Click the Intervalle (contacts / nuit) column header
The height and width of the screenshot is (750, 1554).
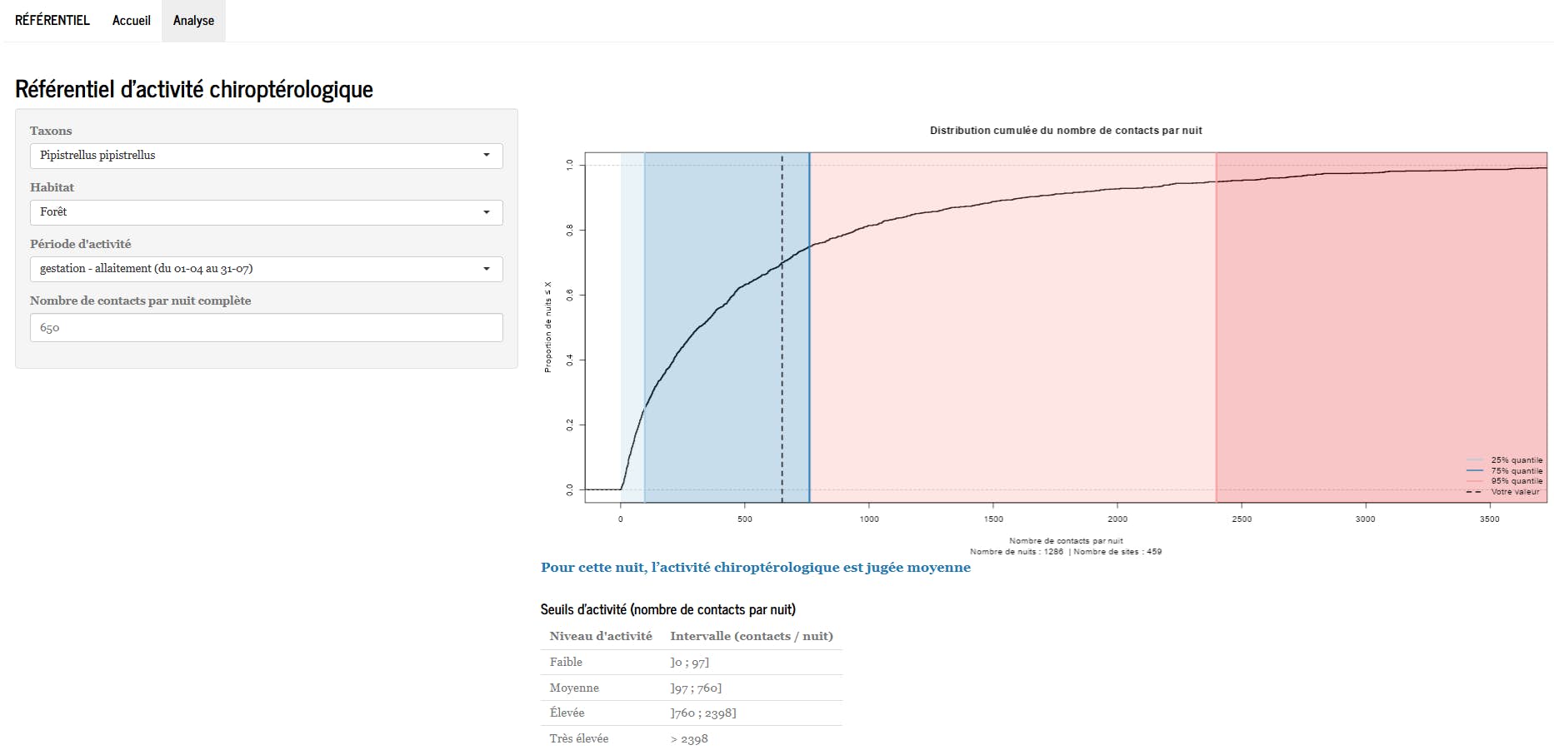click(751, 636)
